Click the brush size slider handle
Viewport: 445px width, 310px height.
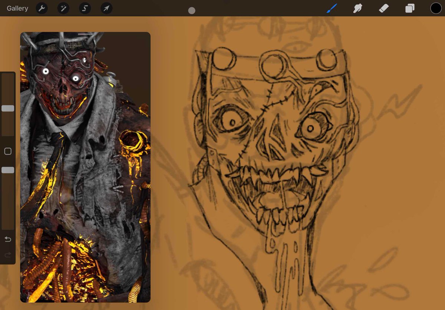tap(8, 108)
